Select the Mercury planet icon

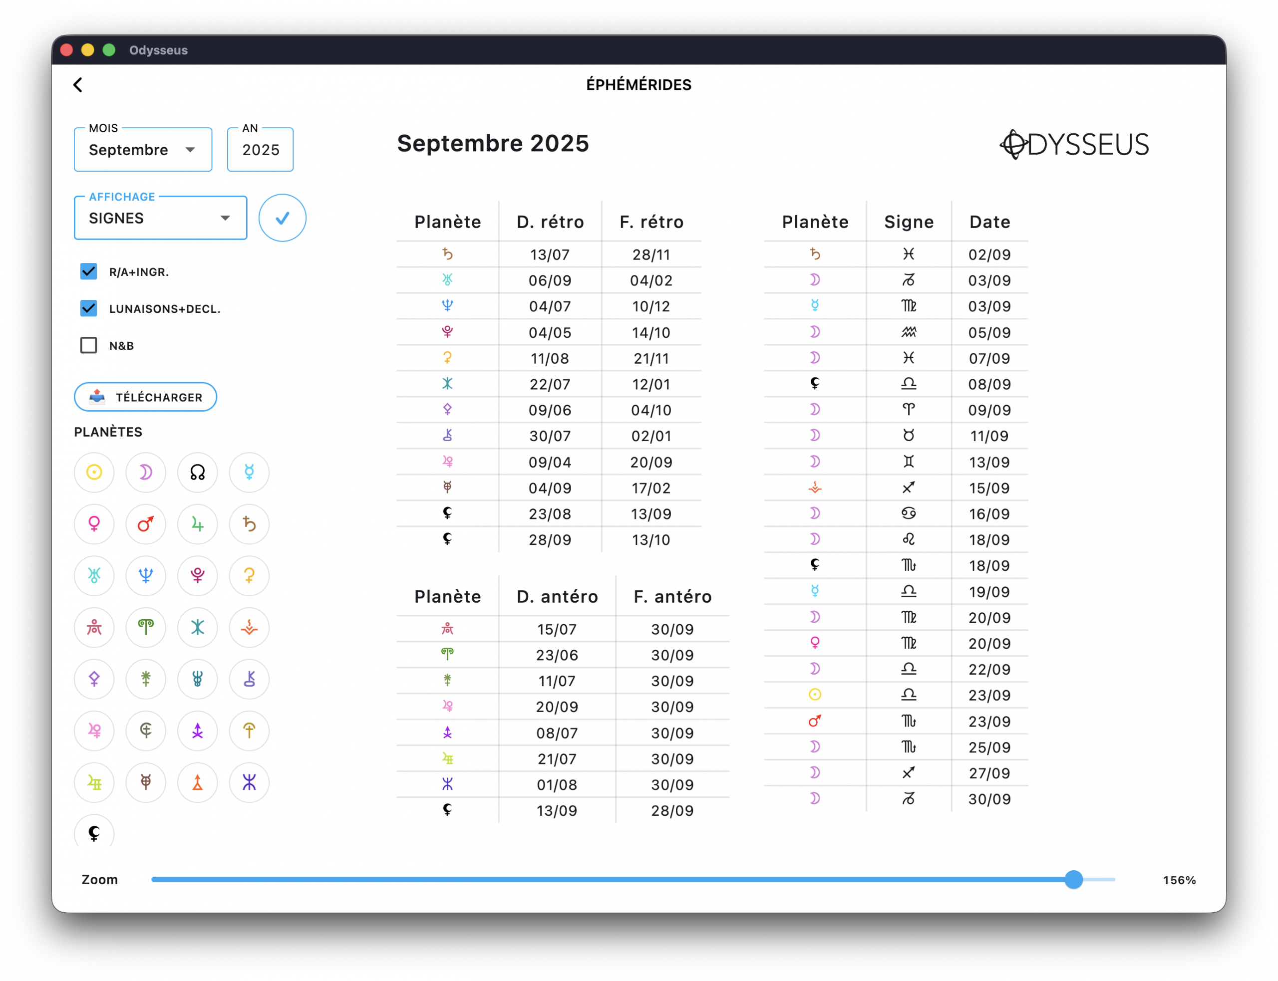coord(249,472)
